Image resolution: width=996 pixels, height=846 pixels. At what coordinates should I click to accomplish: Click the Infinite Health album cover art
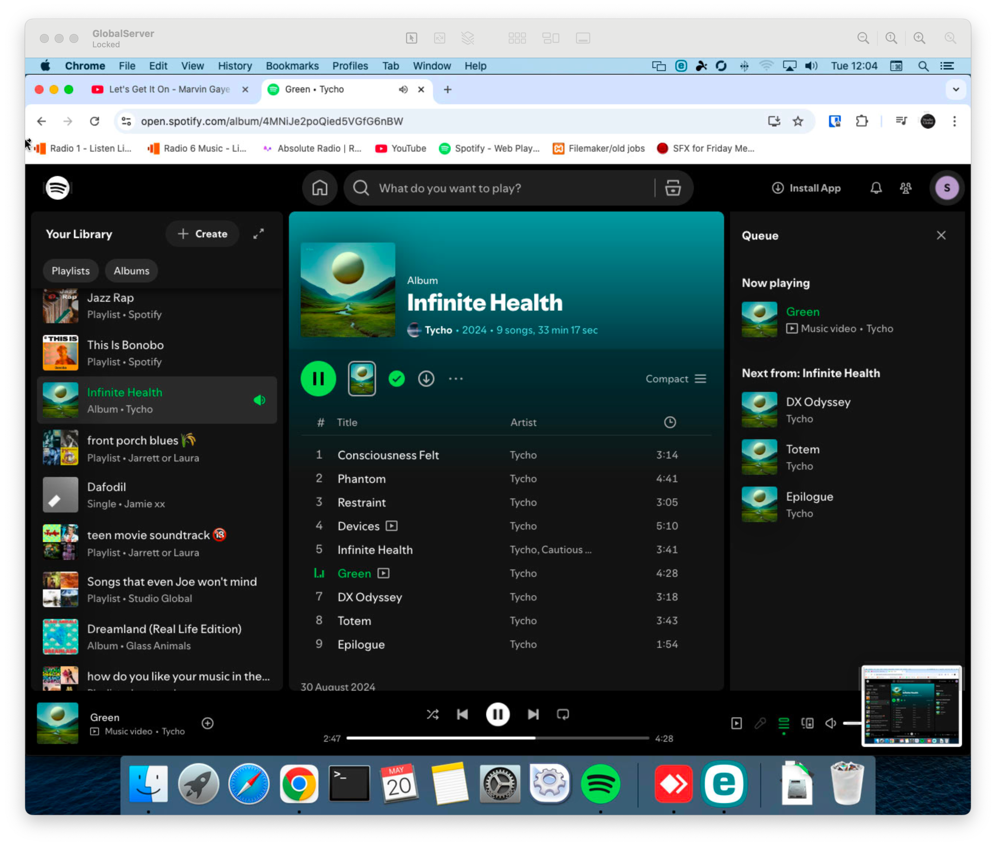pos(348,290)
